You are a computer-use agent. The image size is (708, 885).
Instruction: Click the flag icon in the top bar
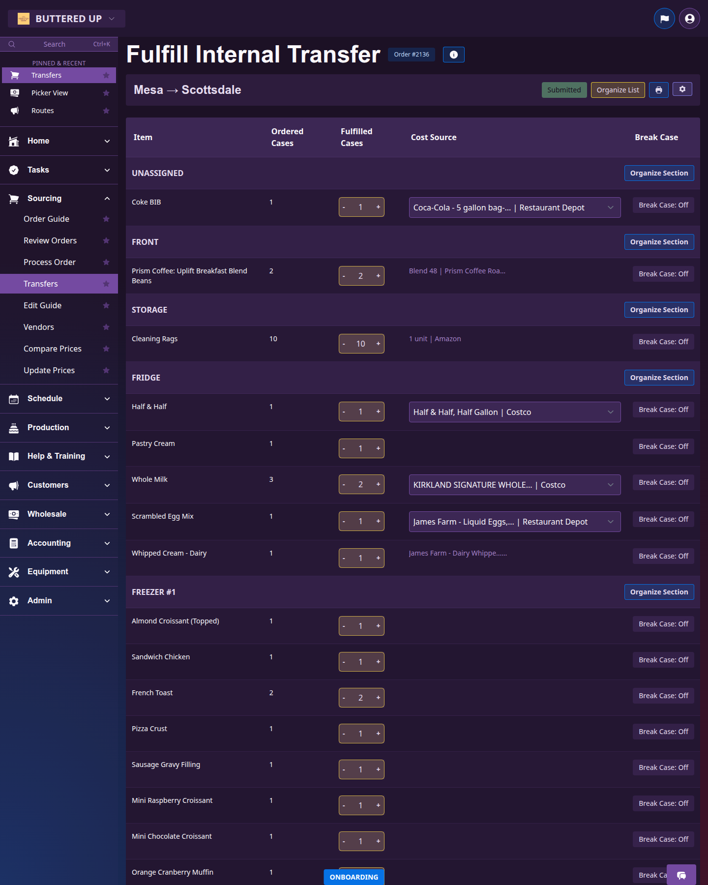664,19
